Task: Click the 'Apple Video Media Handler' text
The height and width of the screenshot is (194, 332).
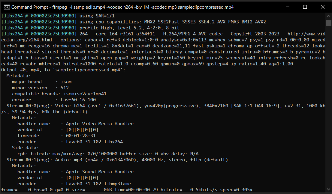Action: click(100, 124)
